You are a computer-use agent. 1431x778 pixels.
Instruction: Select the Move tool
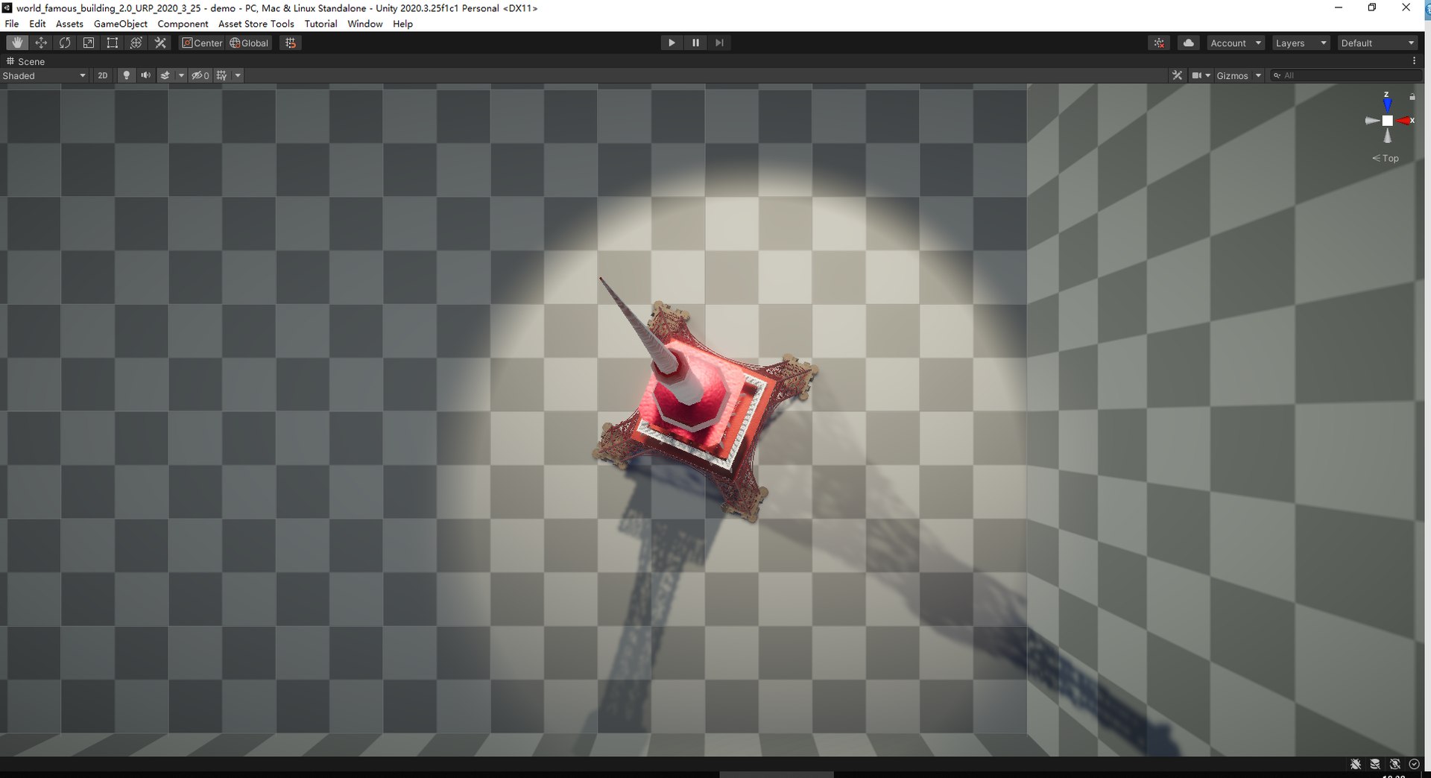[41, 43]
